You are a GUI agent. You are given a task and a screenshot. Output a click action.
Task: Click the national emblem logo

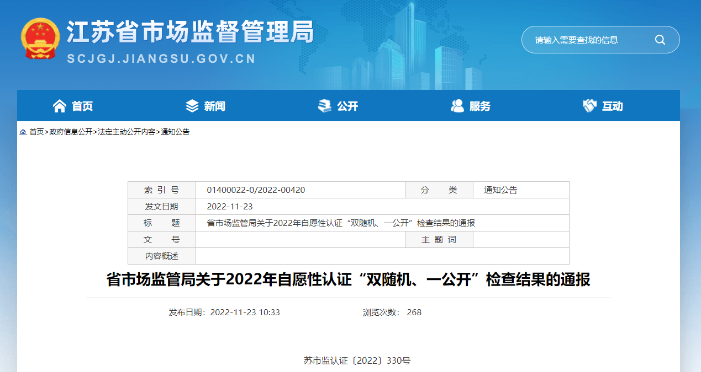click(x=40, y=39)
